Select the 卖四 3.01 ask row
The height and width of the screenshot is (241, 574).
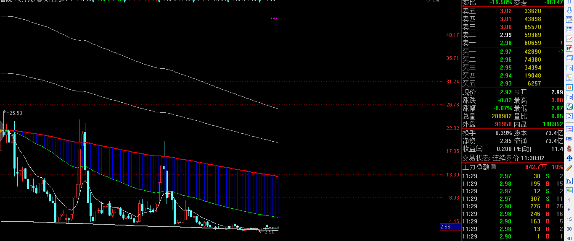click(512, 19)
